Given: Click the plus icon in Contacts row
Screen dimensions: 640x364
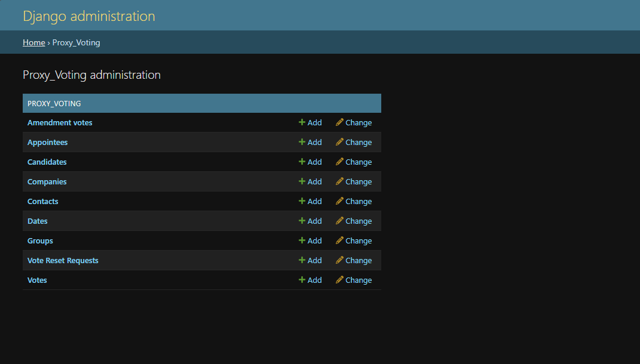Looking at the screenshot, I should 302,201.
